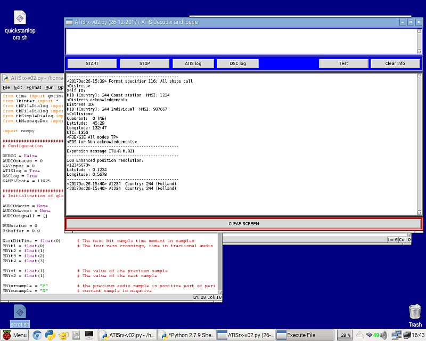Open the Format menu in IDLE editor
This screenshot has width=426, height=341.
[34, 87]
